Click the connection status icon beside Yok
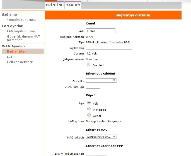Viewport: 191px width, 156px height. click(89, 53)
